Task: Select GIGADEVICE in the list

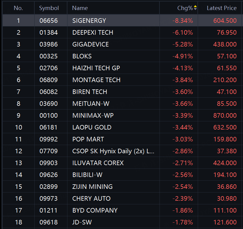Action: coord(91,44)
